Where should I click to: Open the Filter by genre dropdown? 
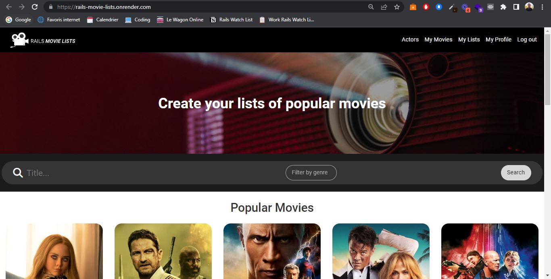coord(311,172)
